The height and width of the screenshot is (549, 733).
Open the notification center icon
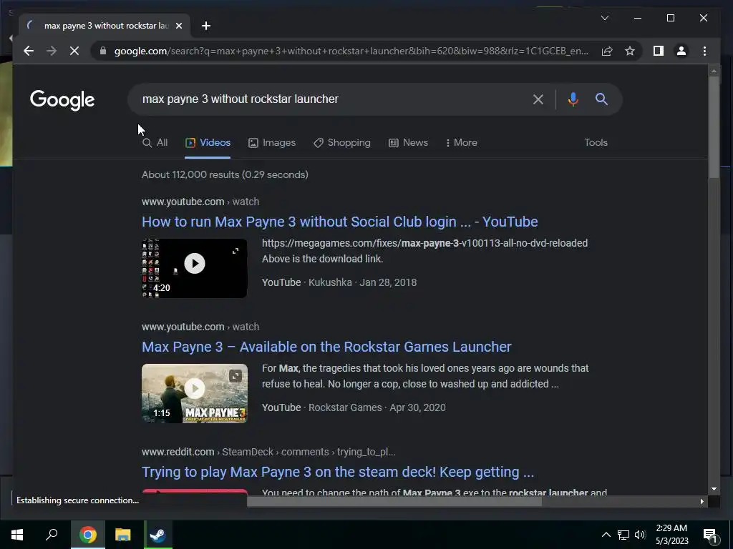click(x=710, y=535)
